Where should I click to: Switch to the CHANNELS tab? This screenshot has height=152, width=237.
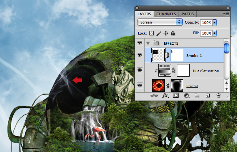(166, 14)
